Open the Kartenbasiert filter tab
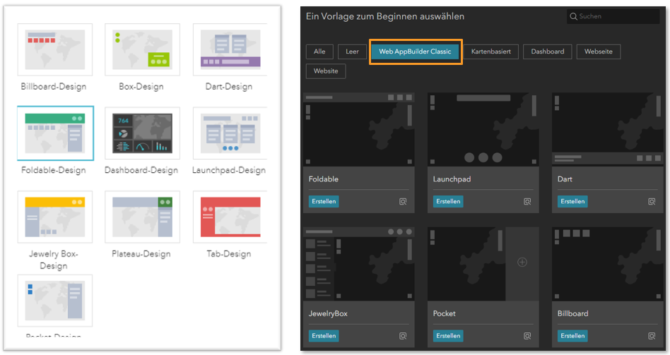670x355 pixels. (x=491, y=52)
